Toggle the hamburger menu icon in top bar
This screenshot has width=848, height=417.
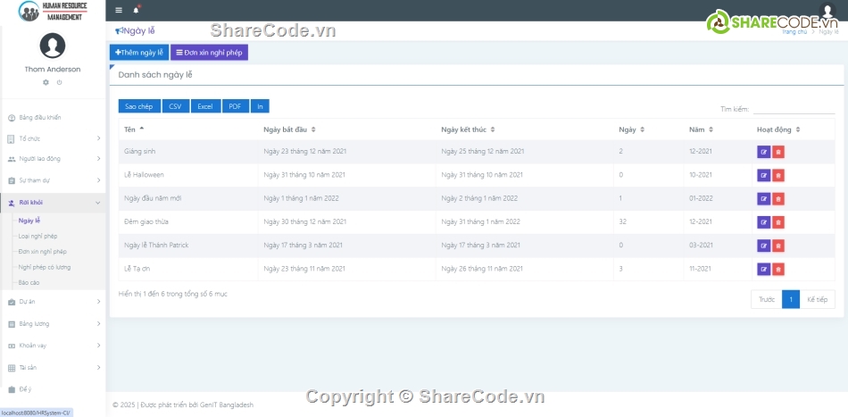tap(119, 11)
